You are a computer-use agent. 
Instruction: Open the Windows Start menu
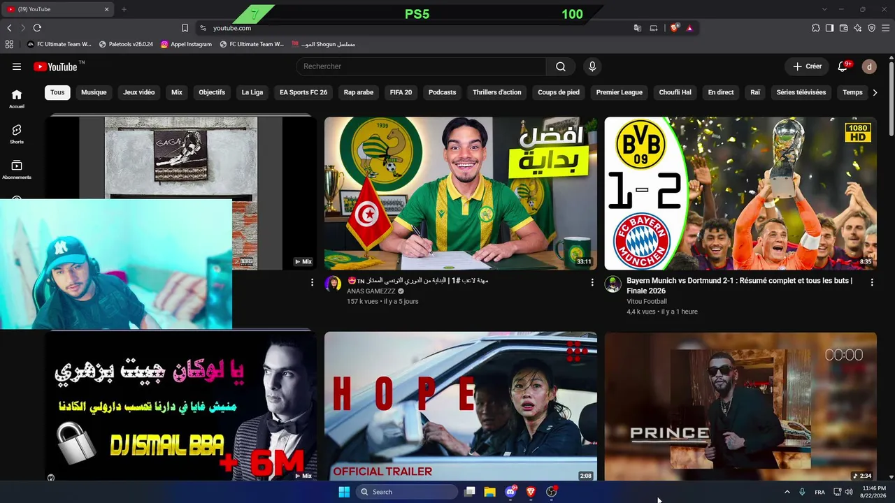click(x=344, y=492)
